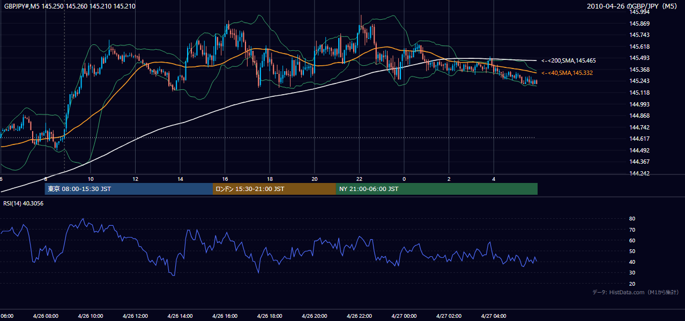Click the <--<200,SMA,145.465 indicator label

tap(569, 61)
